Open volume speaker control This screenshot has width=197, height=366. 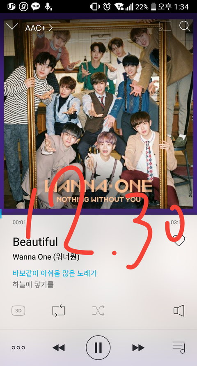tap(179, 311)
